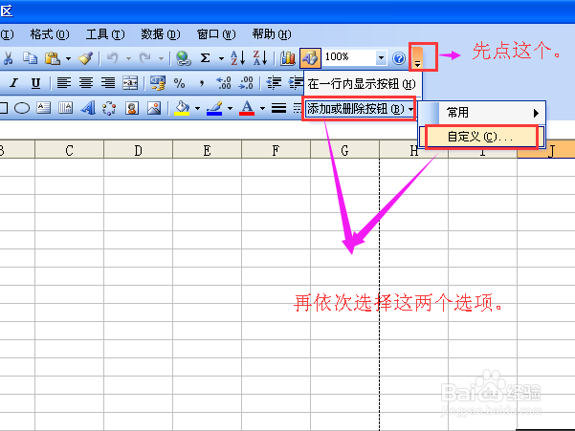The image size is (575, 431).
Task: Open the zoom percentage dropdown arrow
Action: [x=381, y=58]
